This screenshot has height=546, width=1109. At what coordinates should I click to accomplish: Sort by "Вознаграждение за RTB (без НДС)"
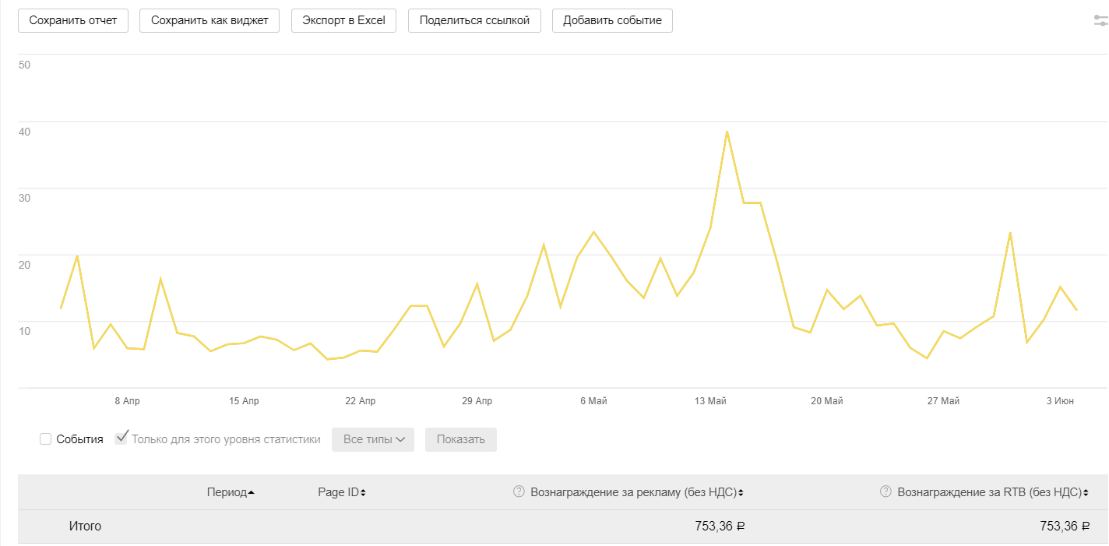1083,492
